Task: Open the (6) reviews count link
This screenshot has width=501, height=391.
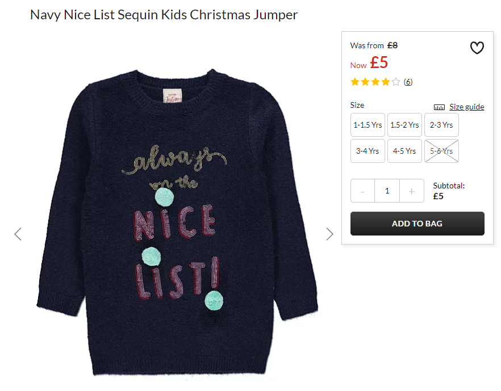Action: [x=408, y=82]
